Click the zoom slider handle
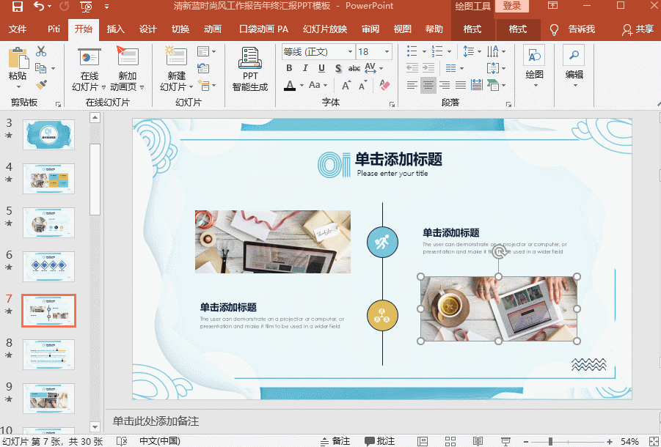This screenshot has height=447, width=661. [x=550, y=441]
